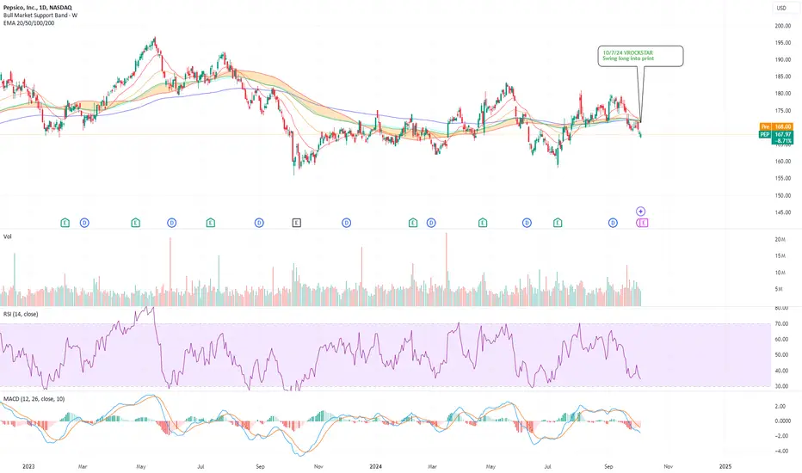Open the June 2024 dividend marker
The height and width of the screenshot is (473, 802).
pyautogui.click(x=527, y=223)
